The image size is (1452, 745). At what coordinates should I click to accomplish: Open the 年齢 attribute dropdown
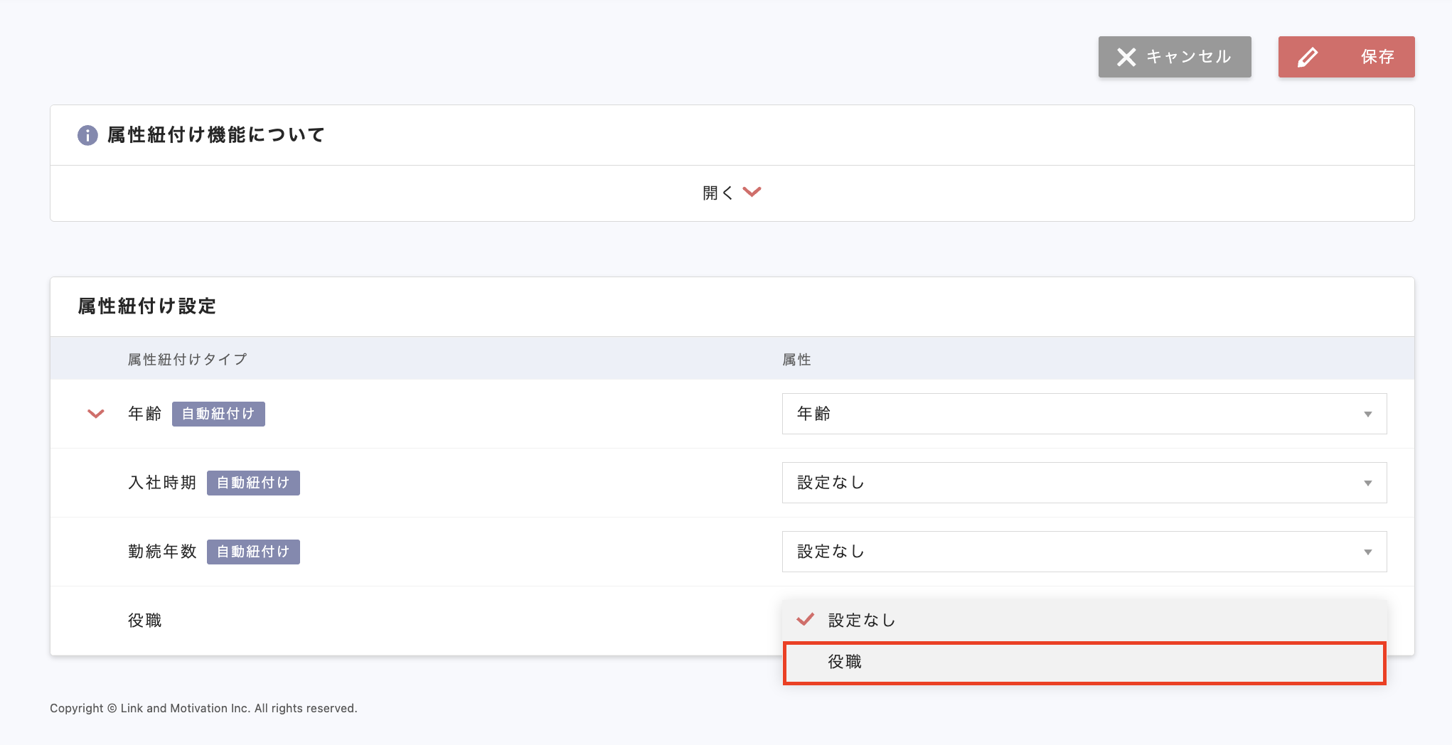(x=1084, y=414)
